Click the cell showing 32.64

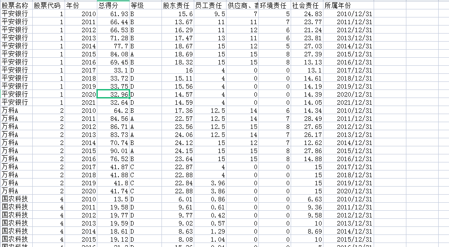point(113,102)
